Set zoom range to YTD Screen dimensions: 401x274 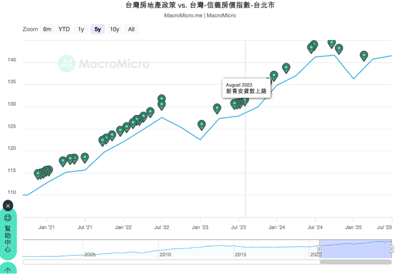pyautogui.click(x=64, y=29)
